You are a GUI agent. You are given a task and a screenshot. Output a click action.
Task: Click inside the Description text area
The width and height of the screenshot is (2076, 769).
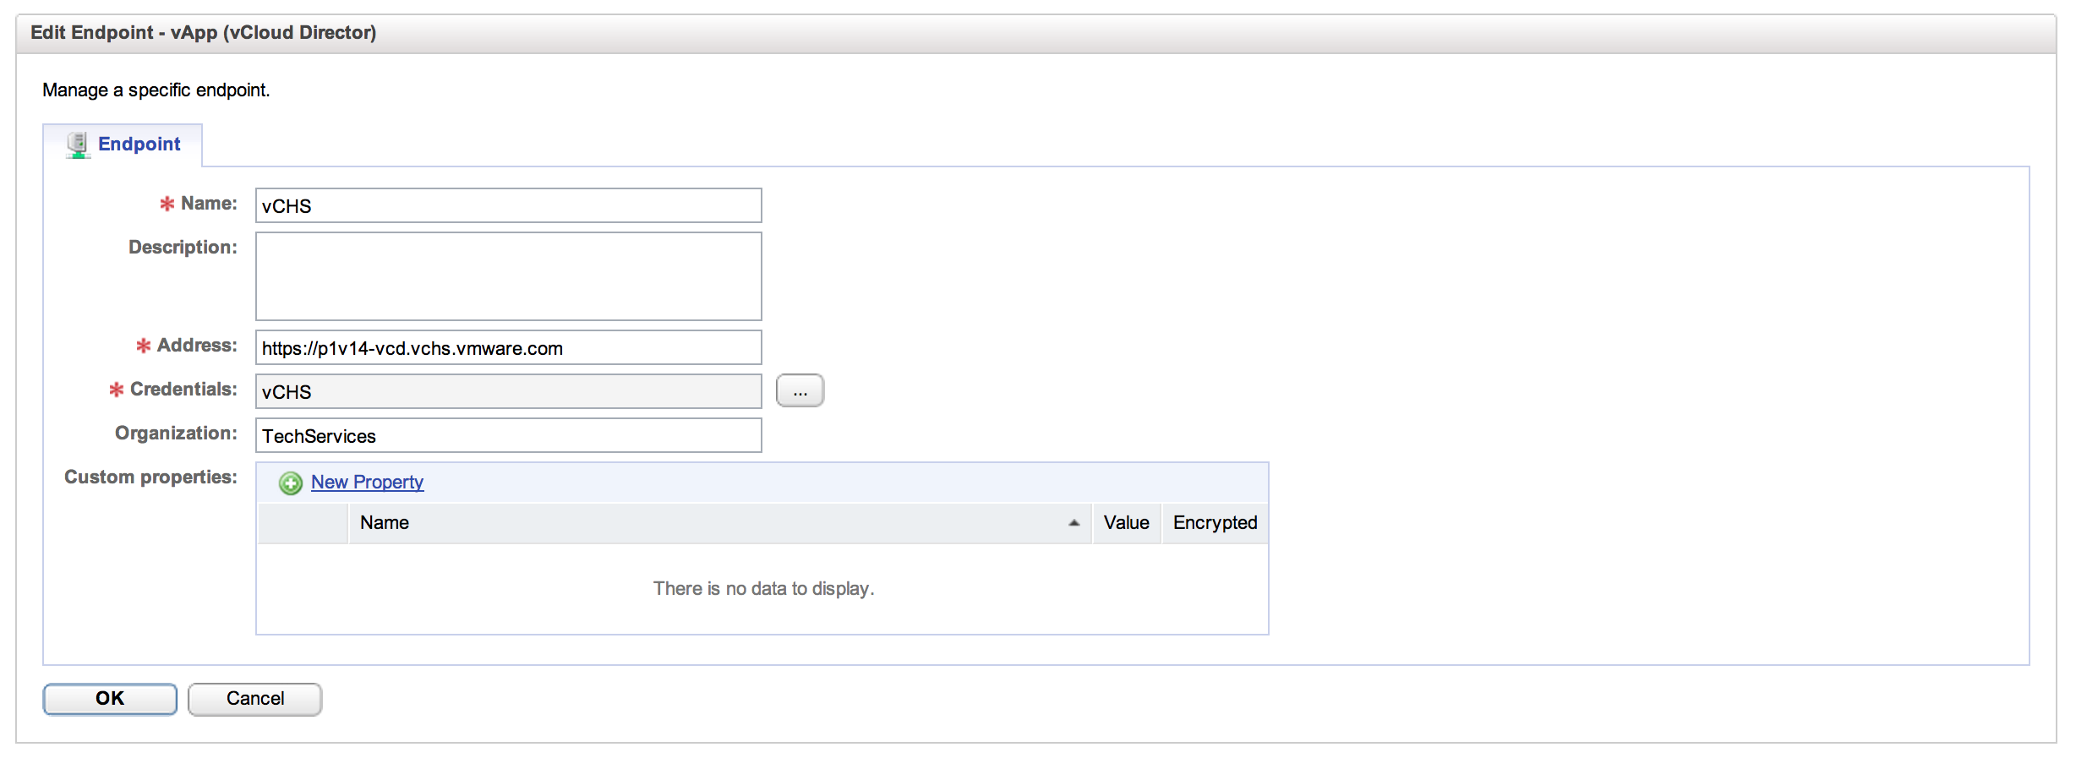coord(508,276)
